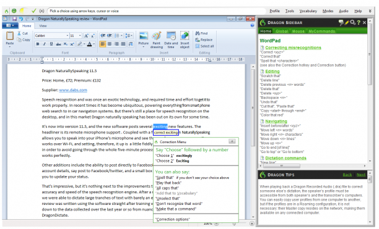Insert a Paint drawing

pos(157,40)
